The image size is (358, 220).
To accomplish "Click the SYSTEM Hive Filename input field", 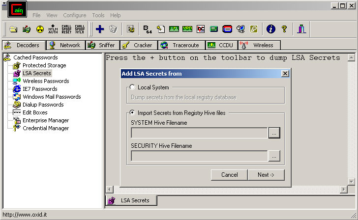I will pyautogui.click(x=199, y=133).
